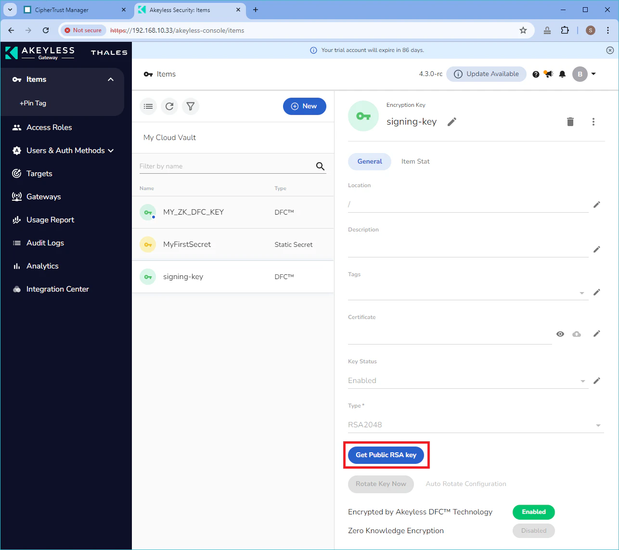This screenshot has height=550, width=619.
Task: Dismiss the trial expiry banner
Action: pos(610,50)
